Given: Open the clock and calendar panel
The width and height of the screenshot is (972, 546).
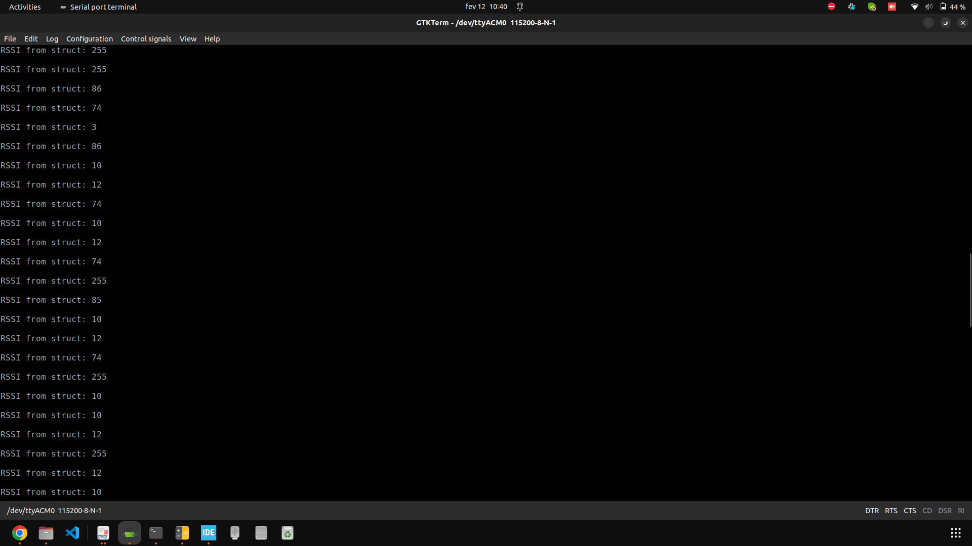Looking at the screenshot, I should click(486, 7).
